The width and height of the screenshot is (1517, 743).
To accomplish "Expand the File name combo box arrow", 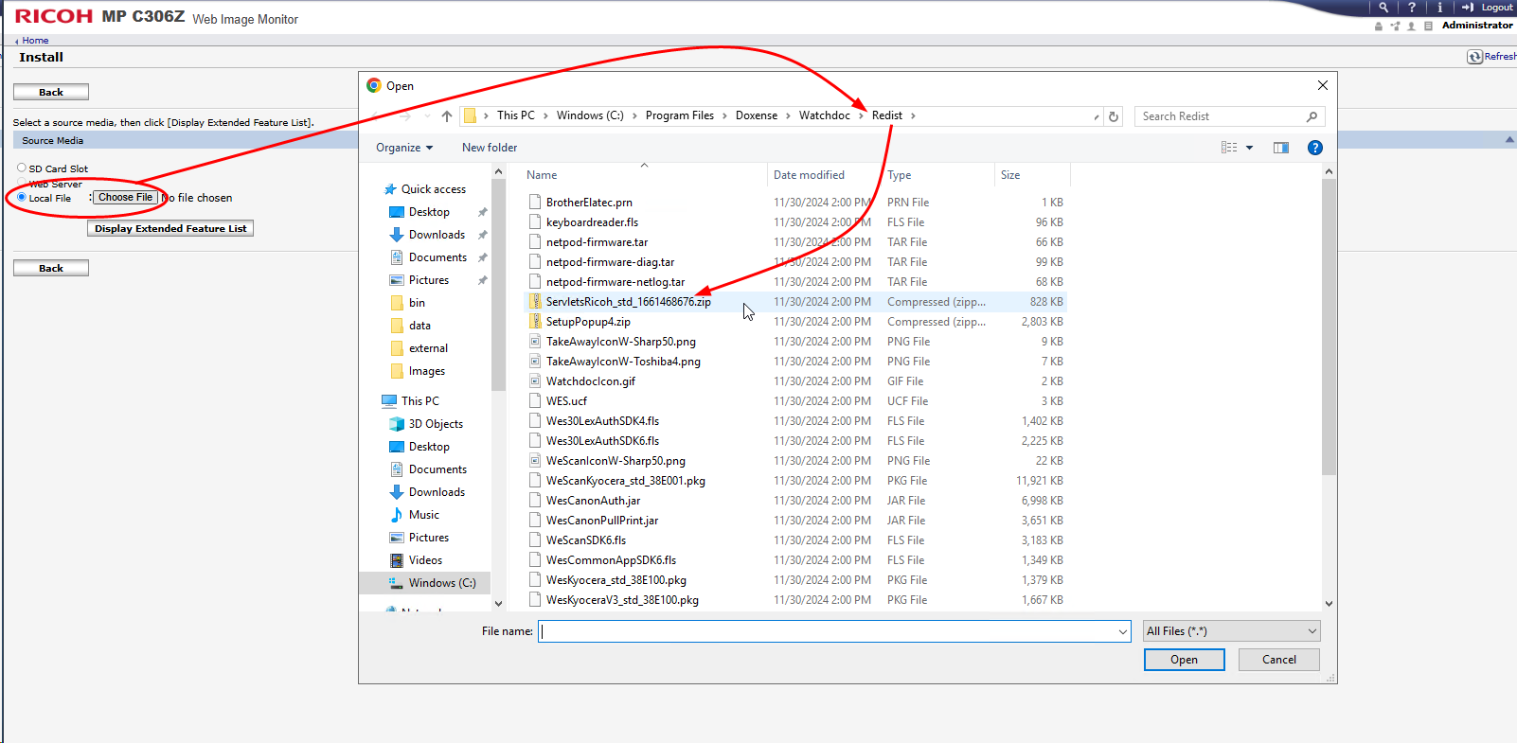I will [1123, 631].
